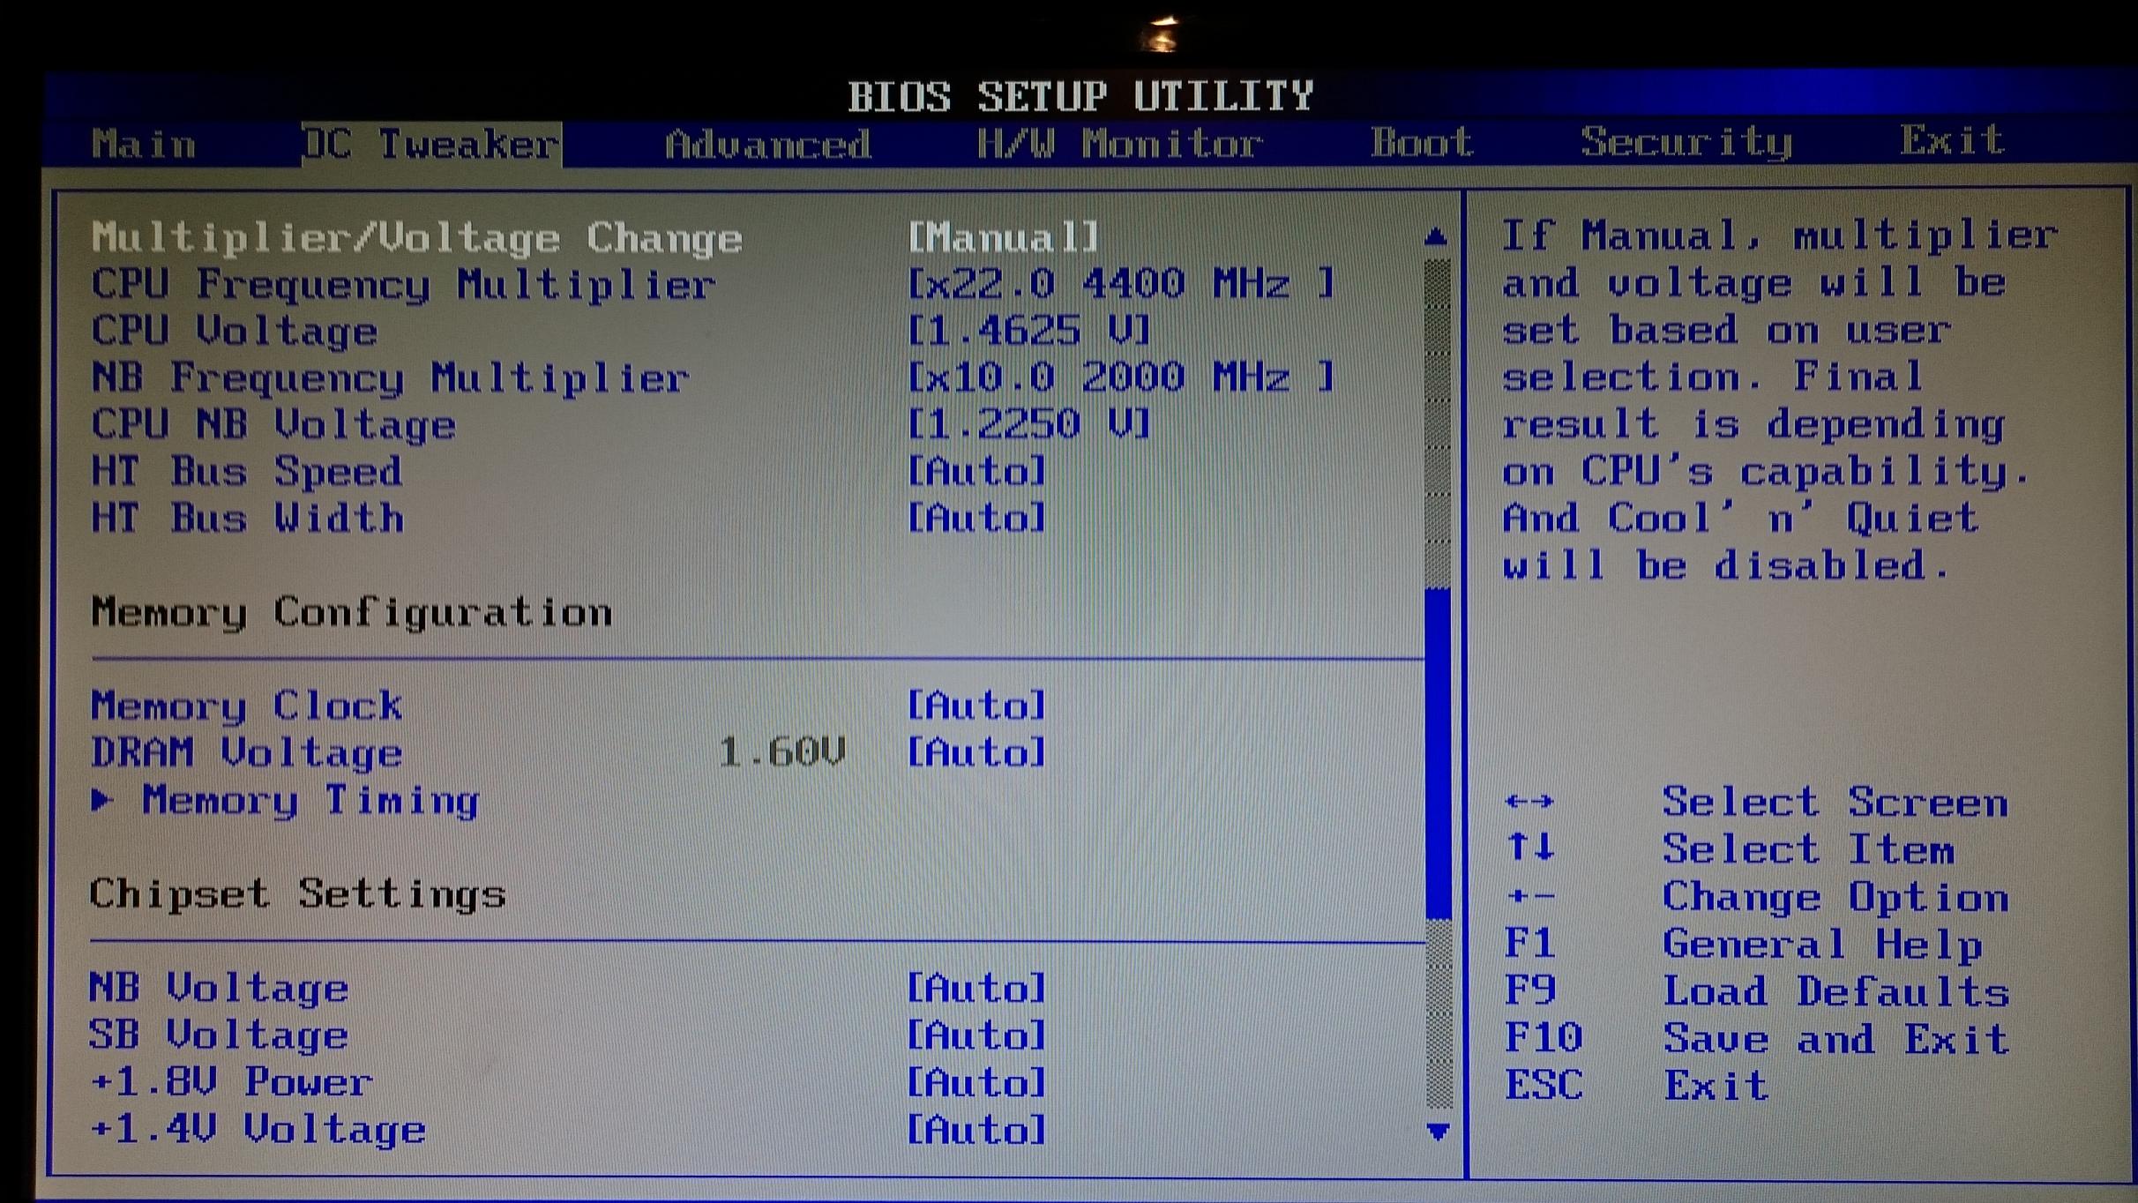Toggle the Memory Clock Auto setting
Image resolution: width=2138 pixels, height=1203 pixels.
click(976, 706)
